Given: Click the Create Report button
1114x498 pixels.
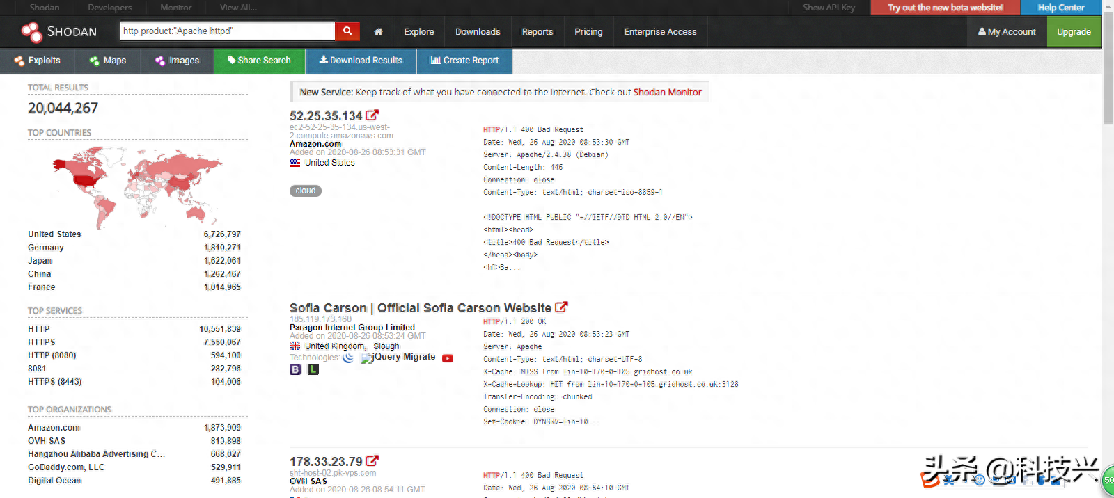Looking at the screenshot, I should [x=464, y=61].
